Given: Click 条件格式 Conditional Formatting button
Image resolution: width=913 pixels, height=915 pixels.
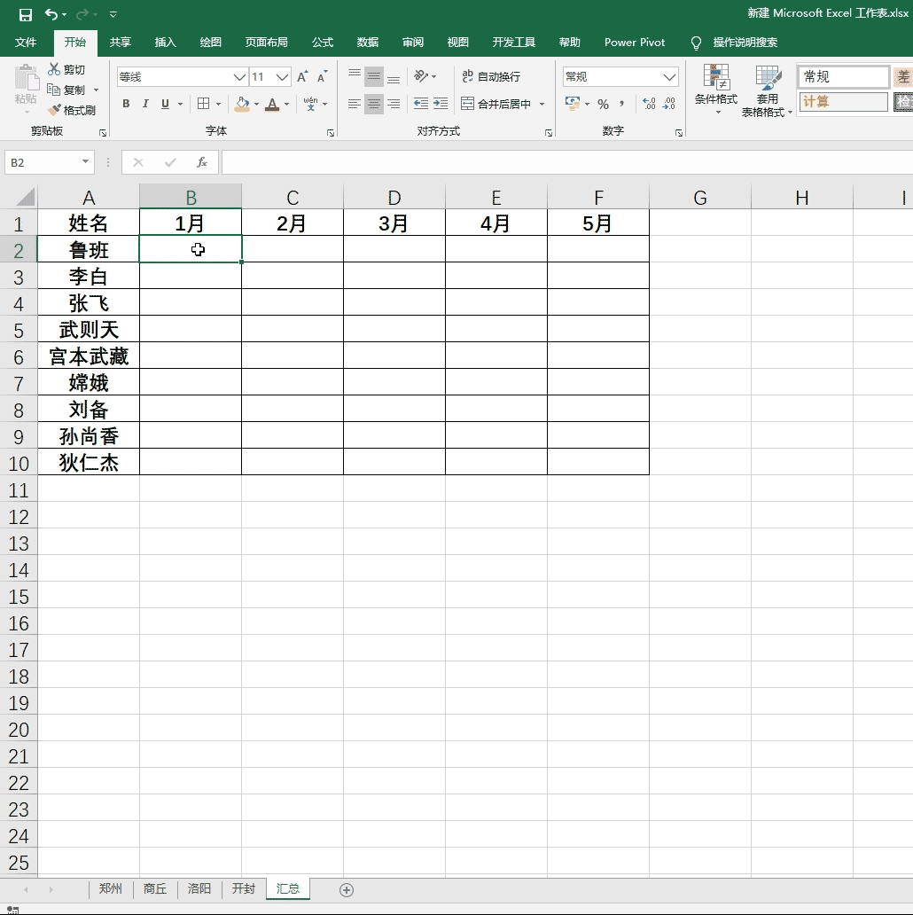Looking at the screenshot, I should click(x=716, y=90).
